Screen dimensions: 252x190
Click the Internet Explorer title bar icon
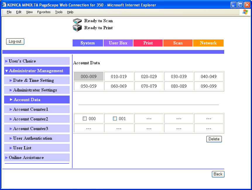coord(4,5)
